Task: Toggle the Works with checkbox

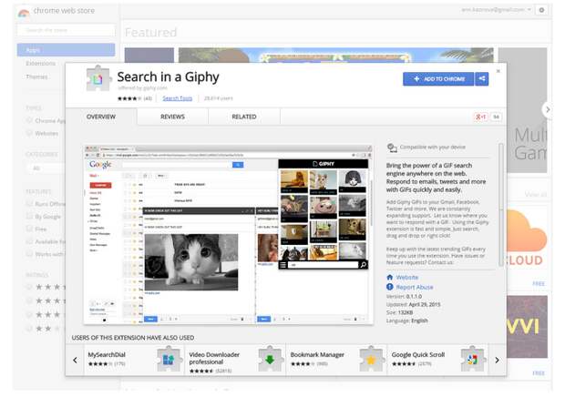Action: click(29, 254)
